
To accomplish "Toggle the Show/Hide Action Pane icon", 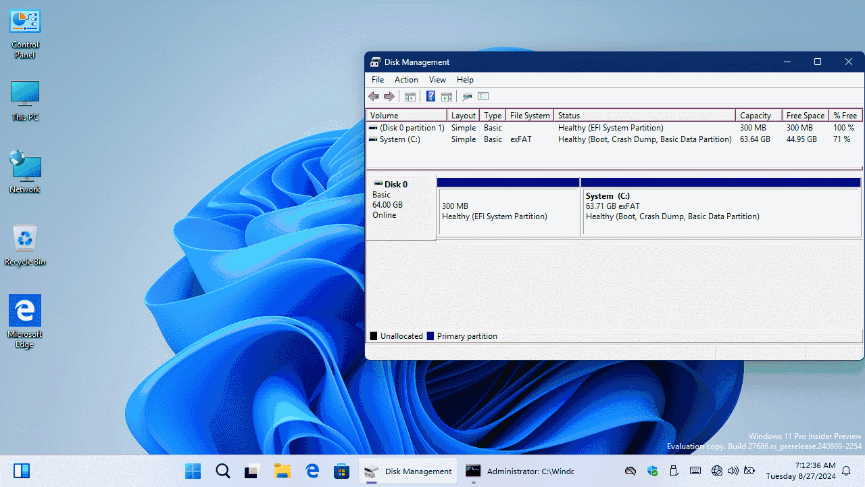I will coord(447,97).
